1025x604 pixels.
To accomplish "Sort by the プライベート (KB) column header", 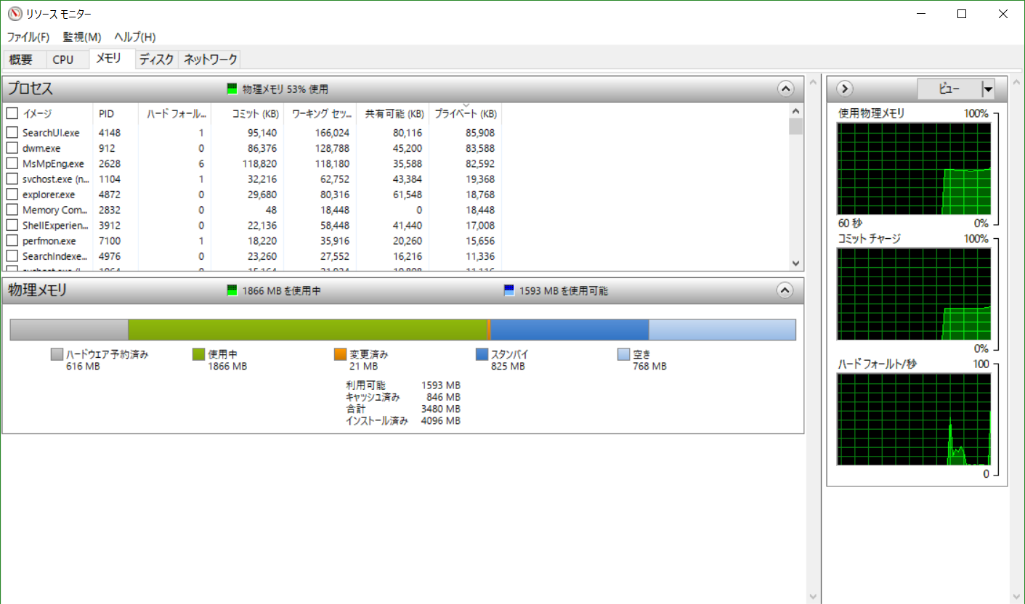I will point(466,114).
